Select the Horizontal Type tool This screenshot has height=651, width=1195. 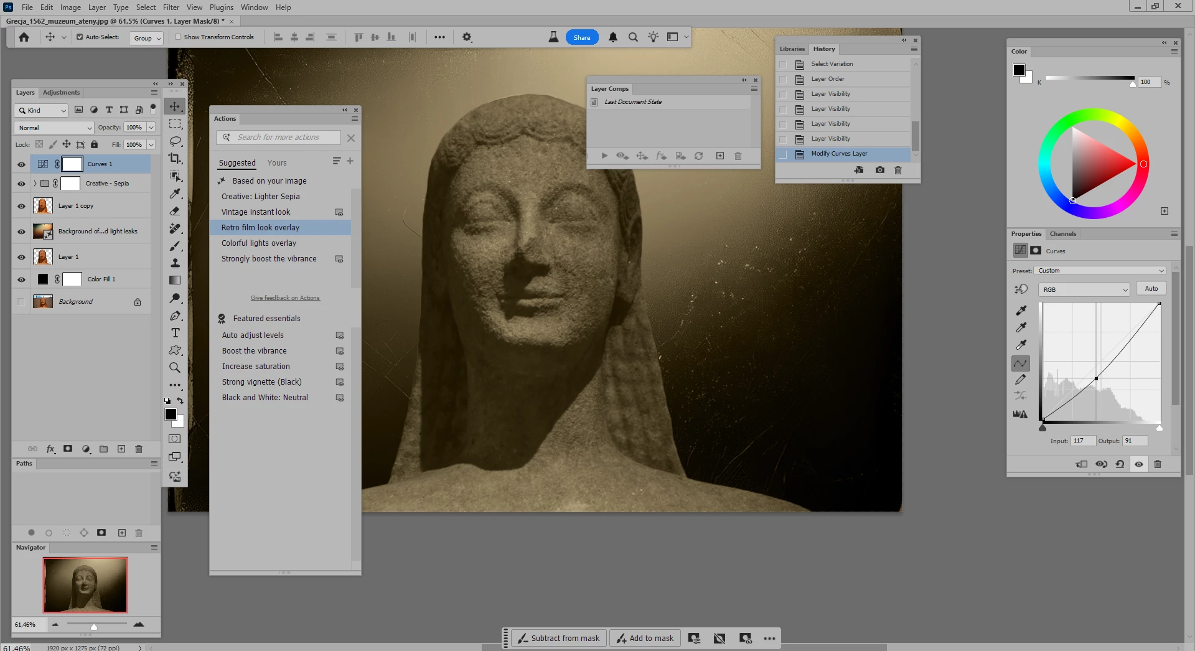point(175,333)
